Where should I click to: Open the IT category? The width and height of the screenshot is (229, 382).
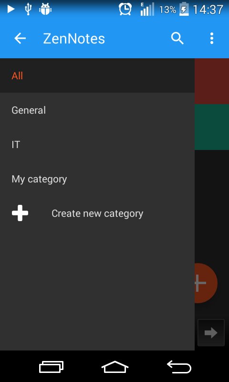click(97, 145)
